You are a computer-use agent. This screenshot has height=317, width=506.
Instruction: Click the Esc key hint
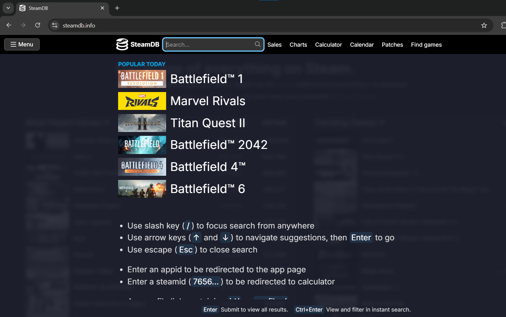(x=186, y=250)
